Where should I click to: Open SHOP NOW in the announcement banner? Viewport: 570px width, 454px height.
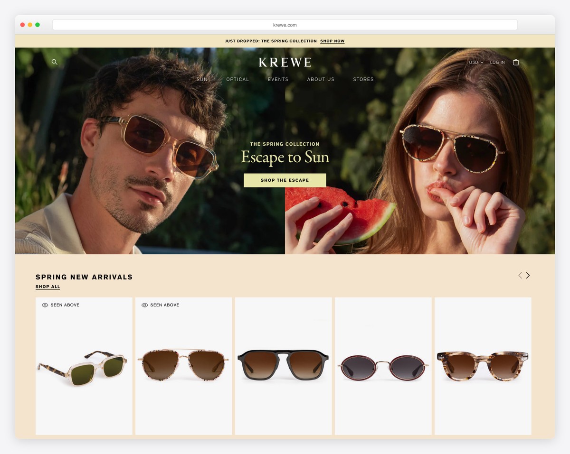point(332,41)
